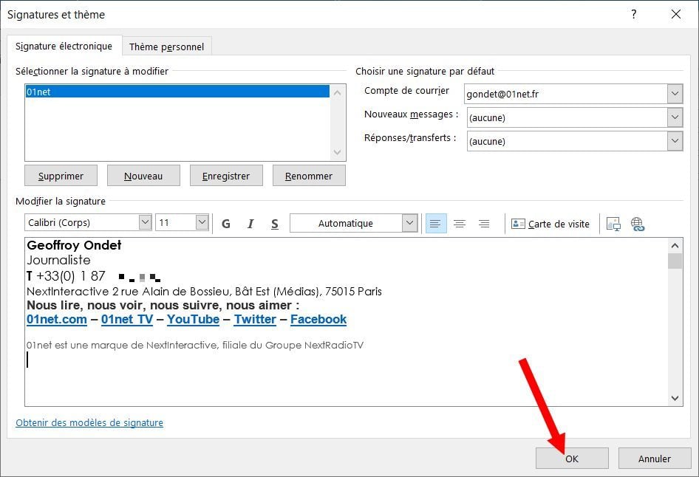Image resolution: width=699 pixels, height=477 pixels.
Task: Click the Facebook link in signature
Action: click(x=318, y=319)
